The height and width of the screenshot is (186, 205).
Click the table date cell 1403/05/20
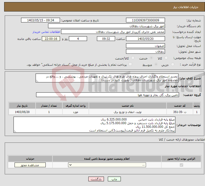pyautogui.click(x=22, y=112)
